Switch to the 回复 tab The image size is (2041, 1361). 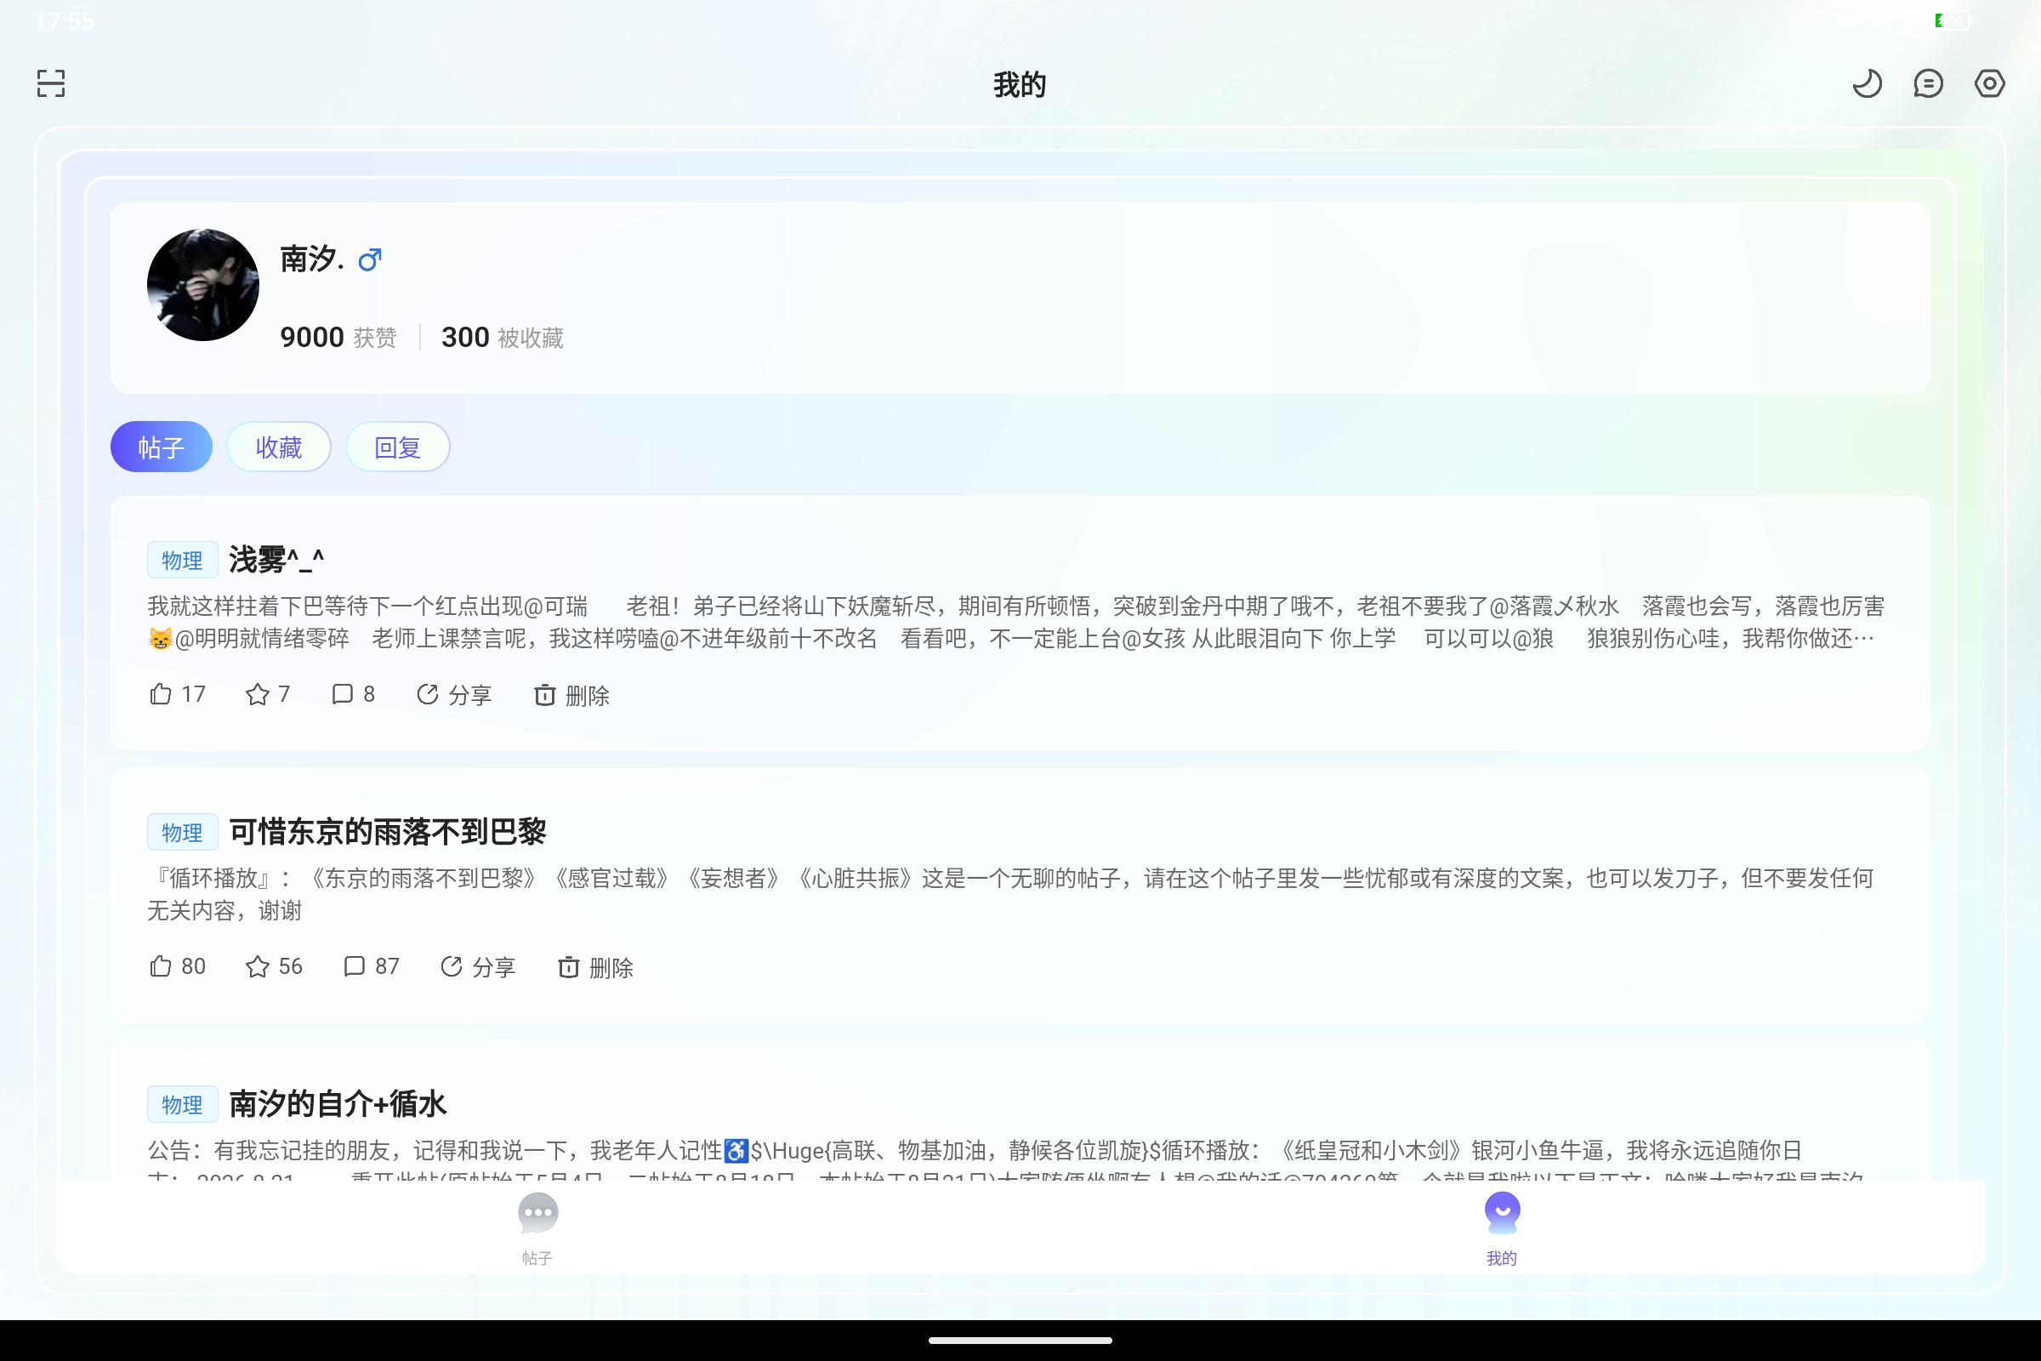397,447
